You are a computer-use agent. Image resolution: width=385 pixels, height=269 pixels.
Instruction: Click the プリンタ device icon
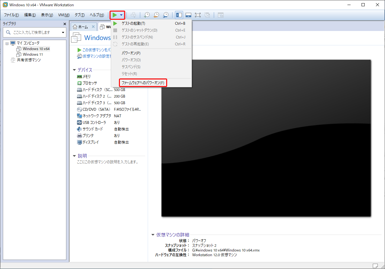[80, 136]
